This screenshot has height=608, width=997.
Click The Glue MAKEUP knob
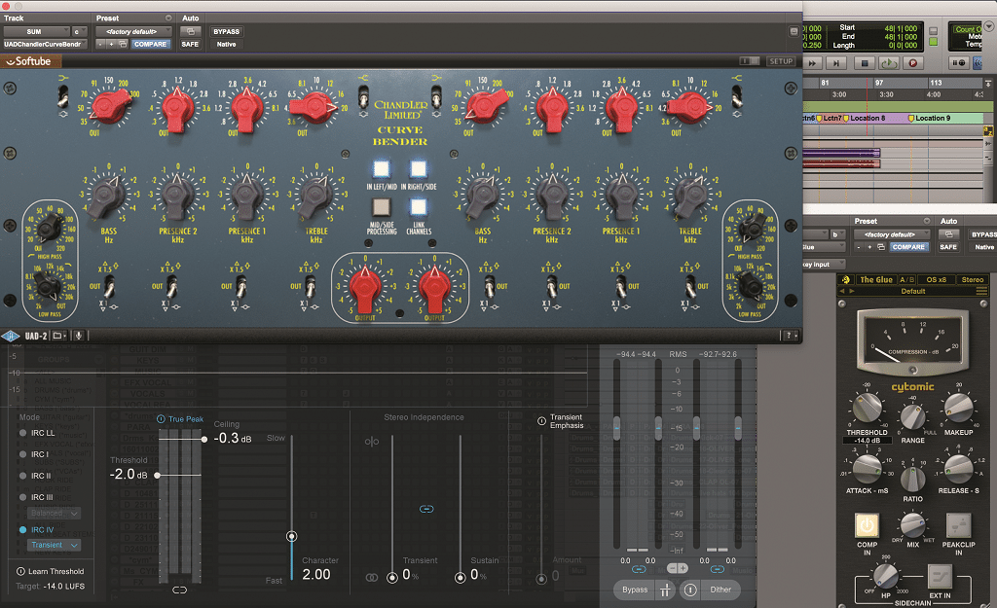958,409
